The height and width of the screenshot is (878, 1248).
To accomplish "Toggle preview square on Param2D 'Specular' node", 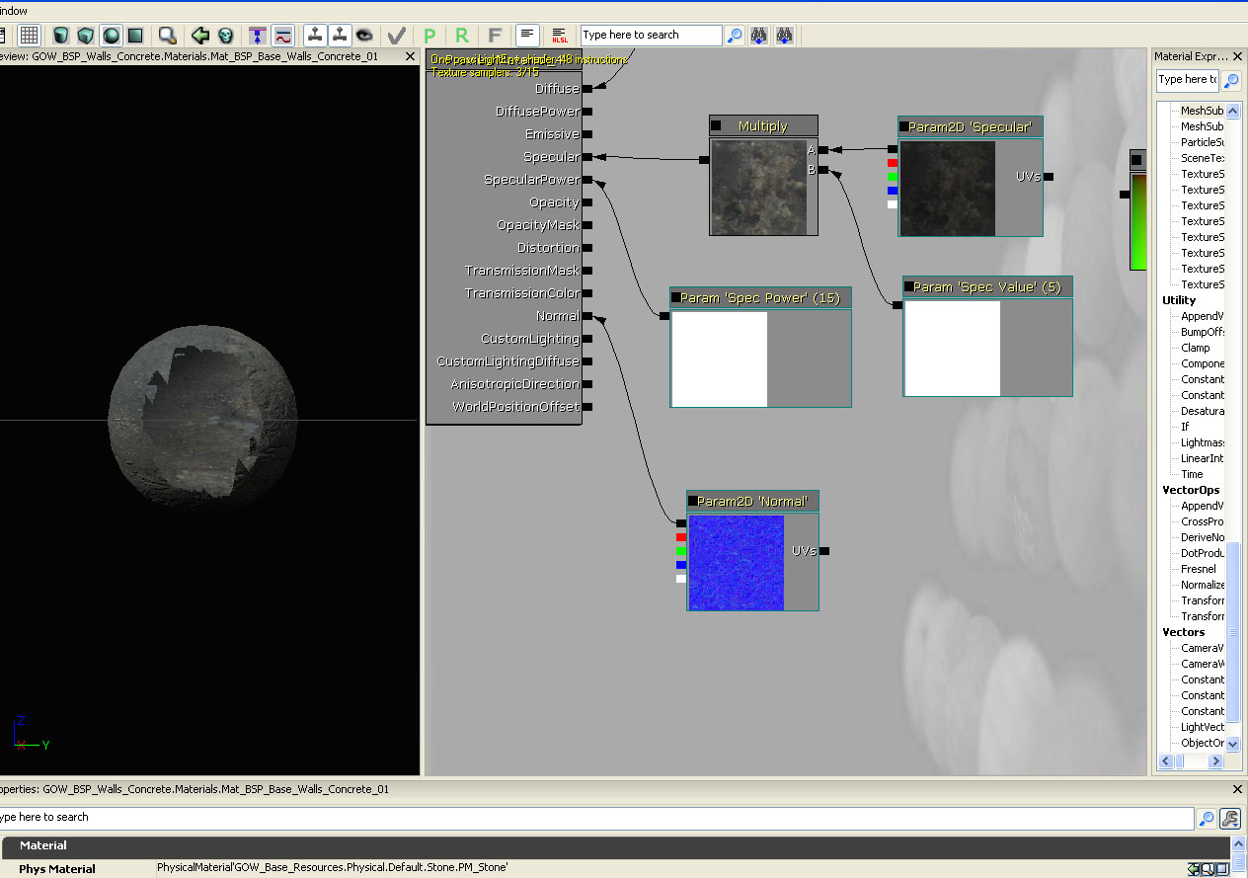I will 904,126.
